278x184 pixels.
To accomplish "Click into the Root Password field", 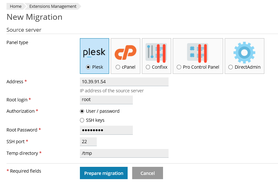I will (x=106, y=130).
